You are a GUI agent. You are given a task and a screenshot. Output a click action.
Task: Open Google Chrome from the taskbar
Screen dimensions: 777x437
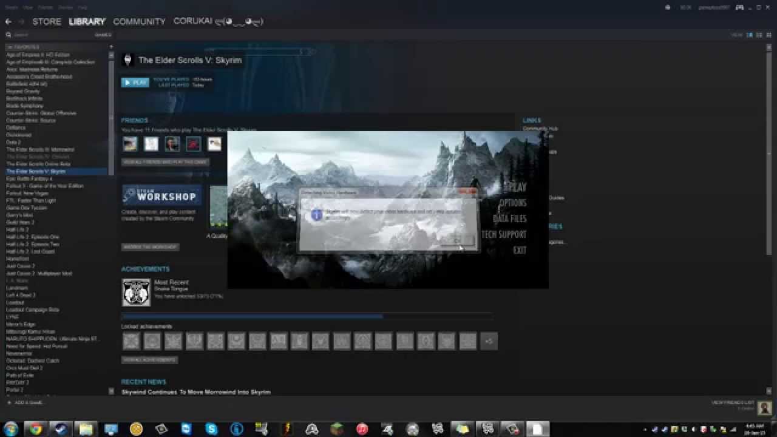(x=36, y=429)
